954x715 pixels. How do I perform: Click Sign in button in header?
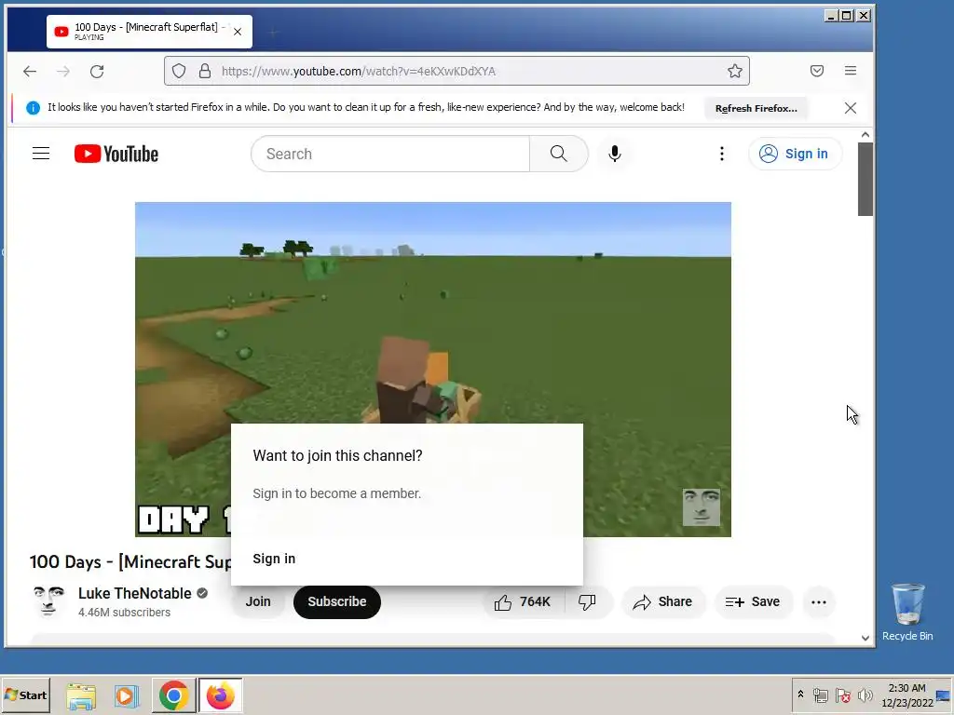(x=795, y=154)
